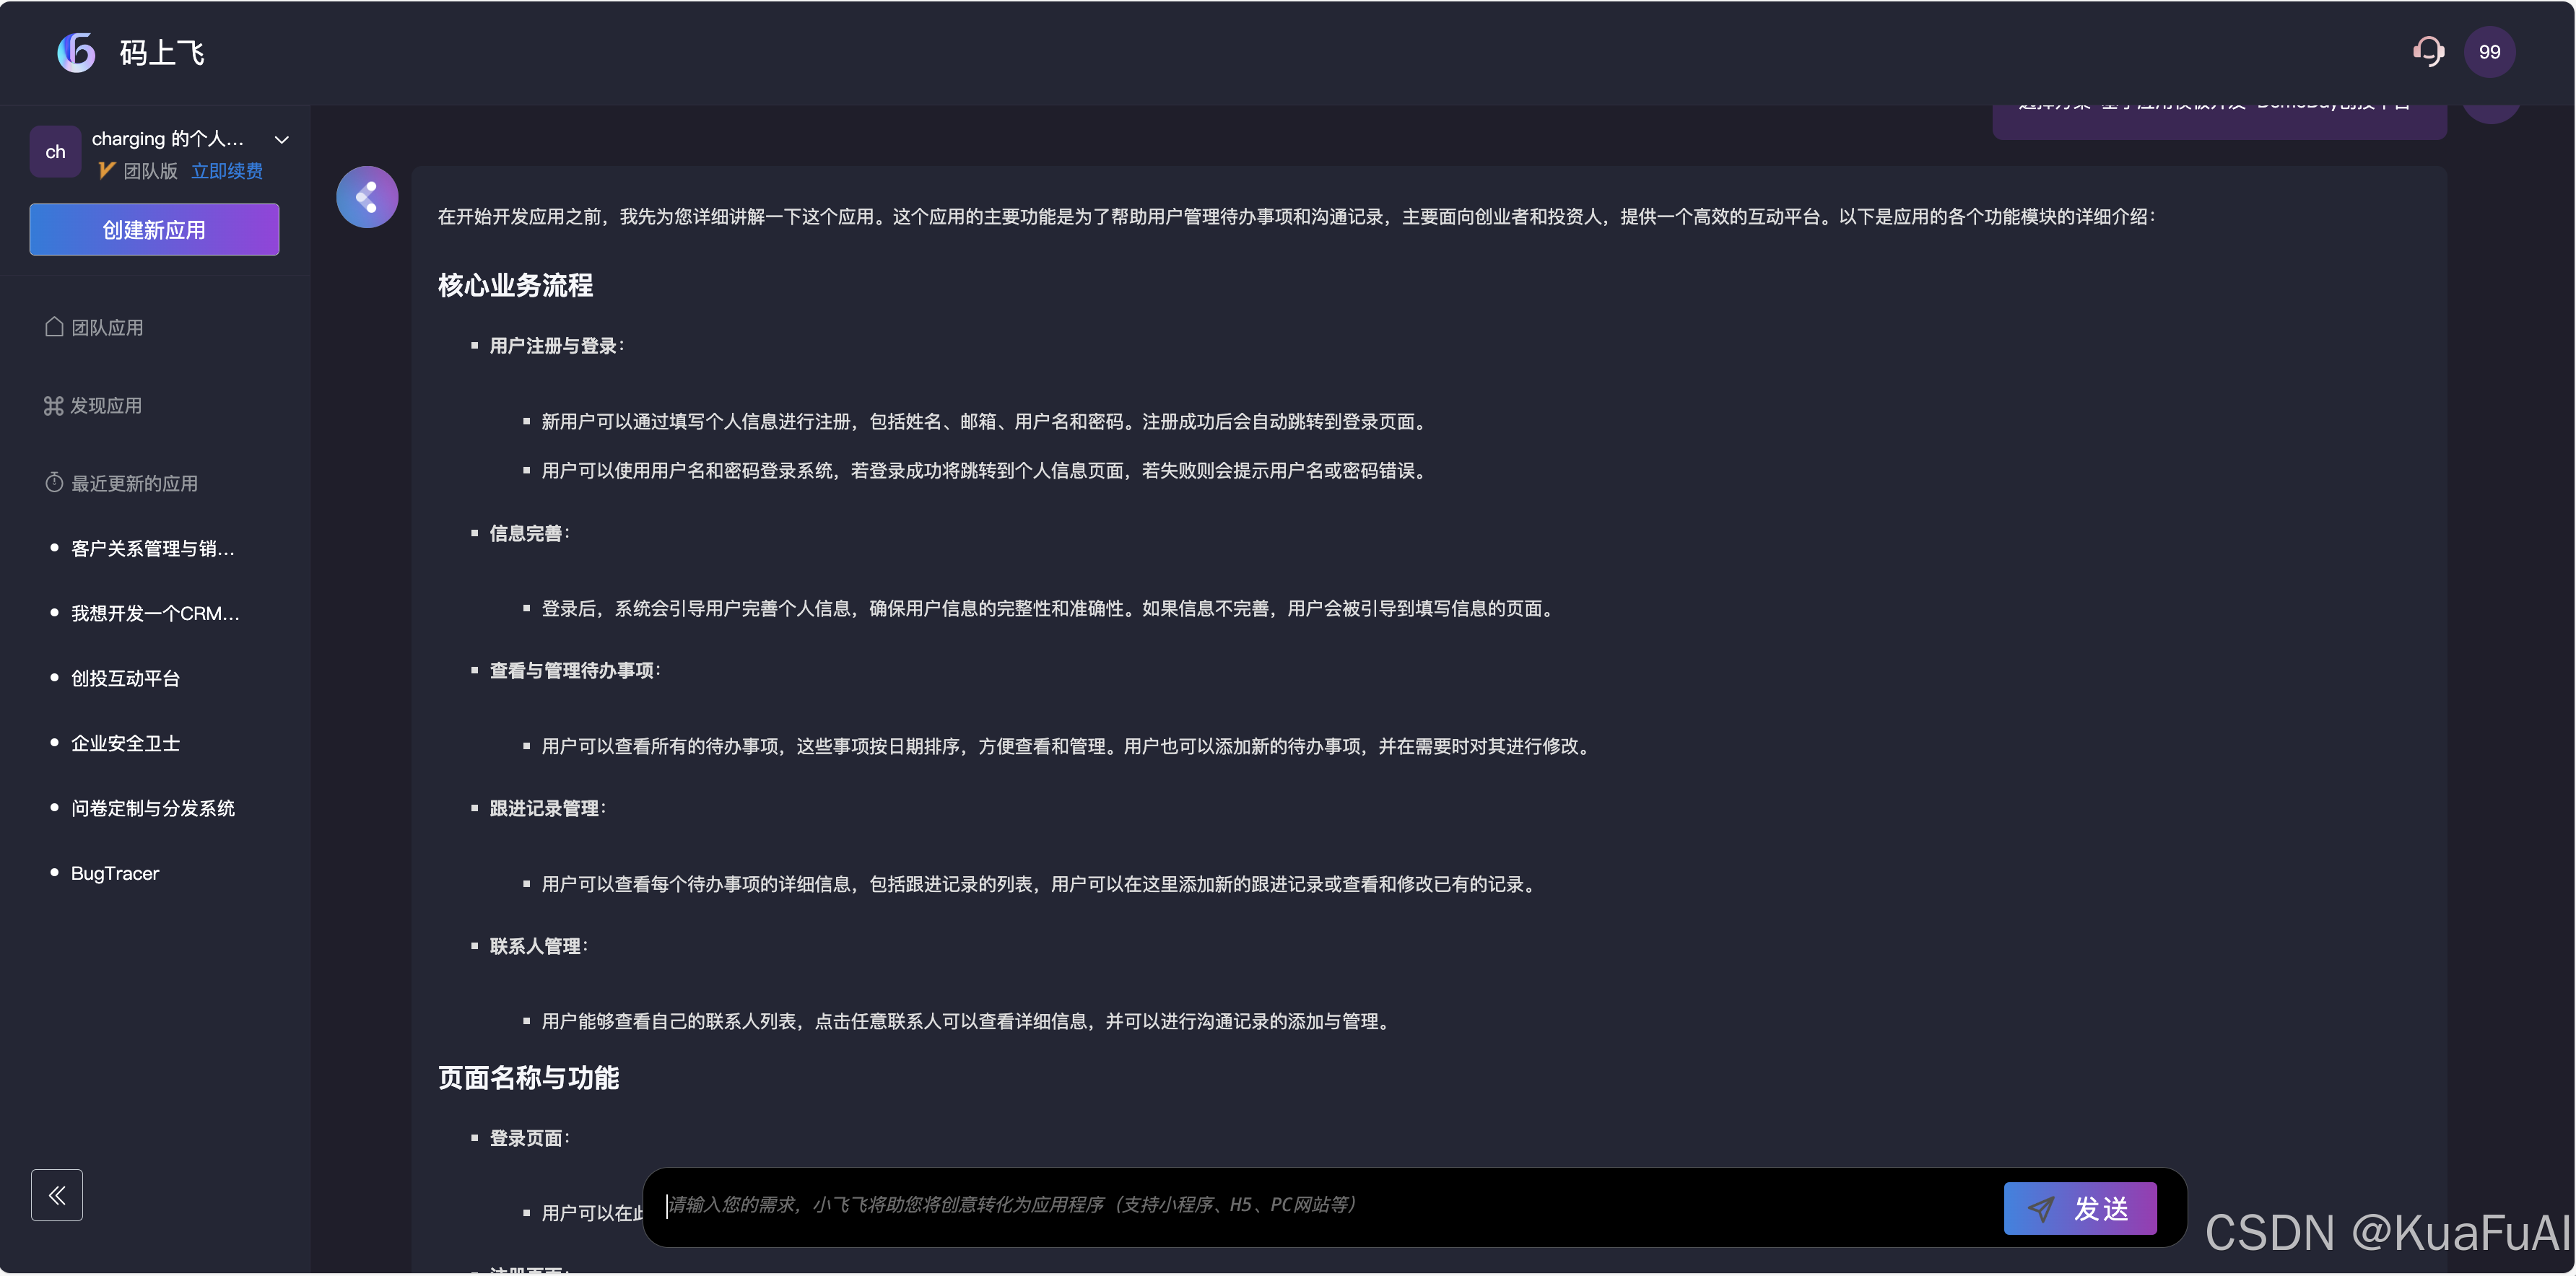
Task: Click the command icon beside 发现应用
Action: point(53,405)
